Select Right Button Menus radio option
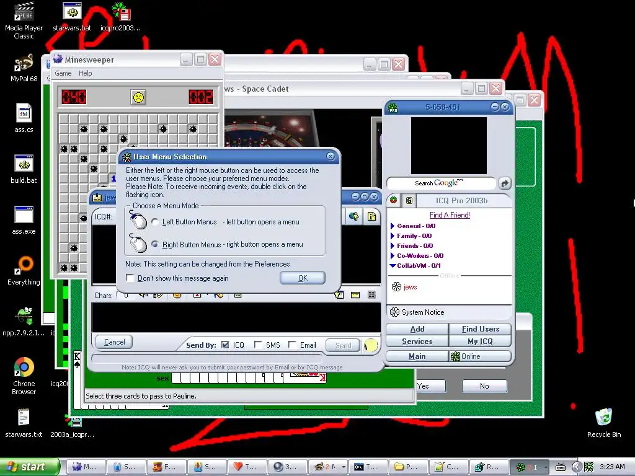The width and height of the screenshot is (635, 476). [155, 244]
